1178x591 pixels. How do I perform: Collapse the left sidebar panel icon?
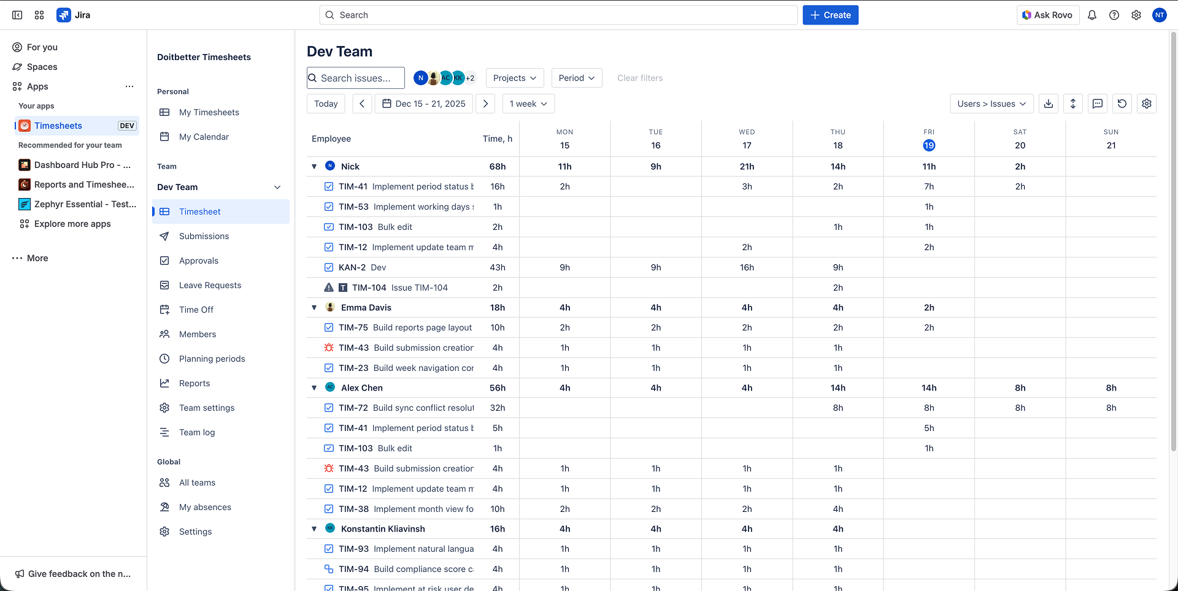click(17, 15)
